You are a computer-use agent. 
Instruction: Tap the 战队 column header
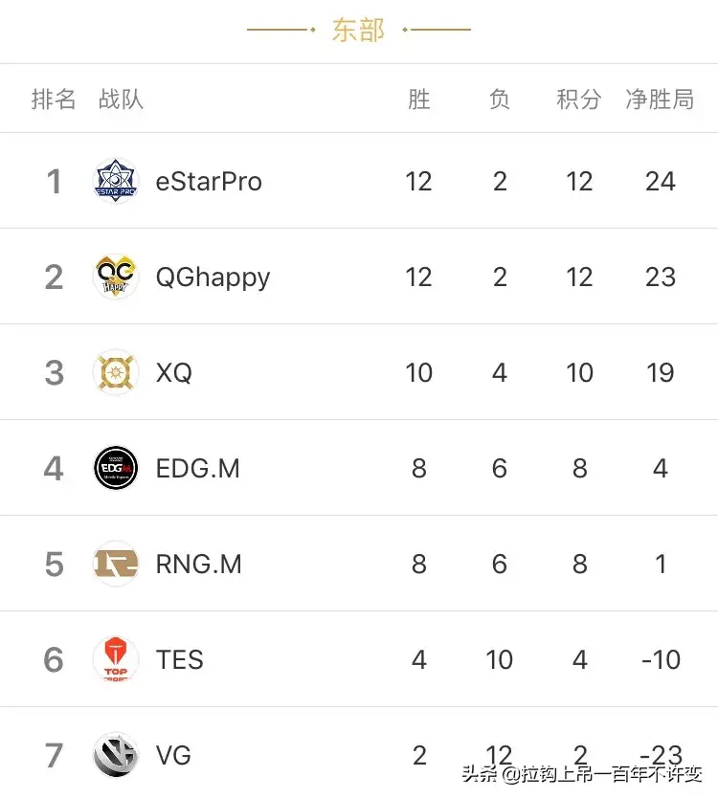coord(121,99)
